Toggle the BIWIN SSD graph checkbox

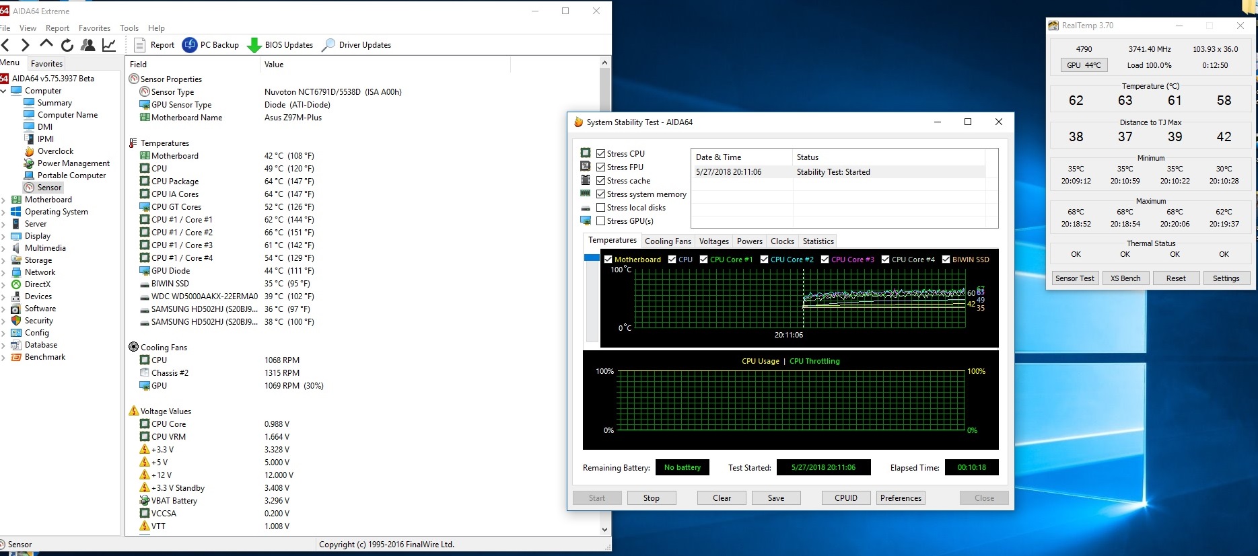[946, 260]
